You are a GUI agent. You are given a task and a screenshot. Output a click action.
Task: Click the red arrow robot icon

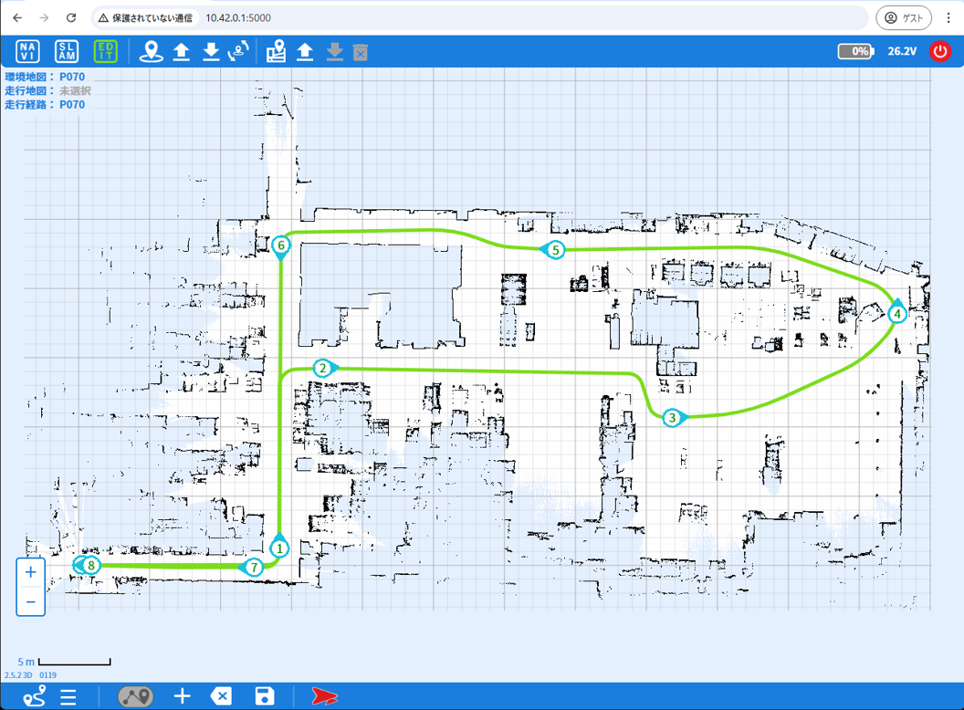pos(324,696)
